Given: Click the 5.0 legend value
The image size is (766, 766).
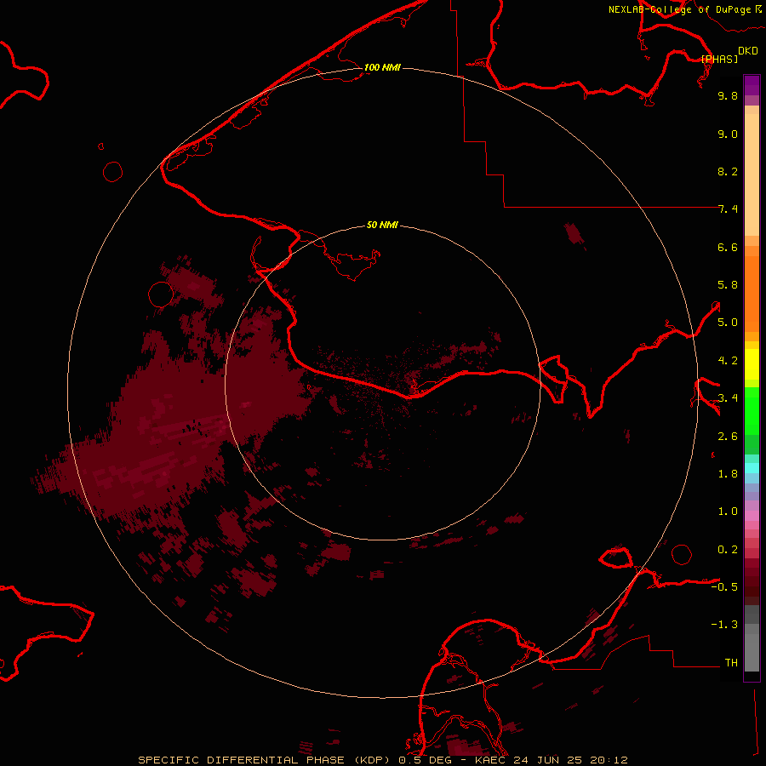Looking at the screenshot, I should (x=728, y=323).
